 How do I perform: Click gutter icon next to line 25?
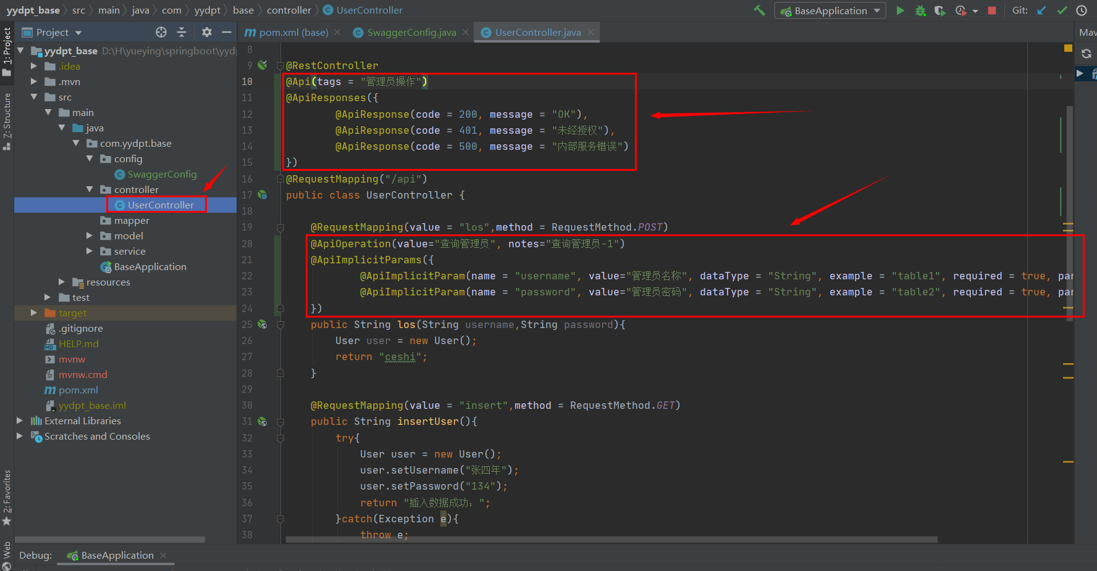click(x=263, y=324)
